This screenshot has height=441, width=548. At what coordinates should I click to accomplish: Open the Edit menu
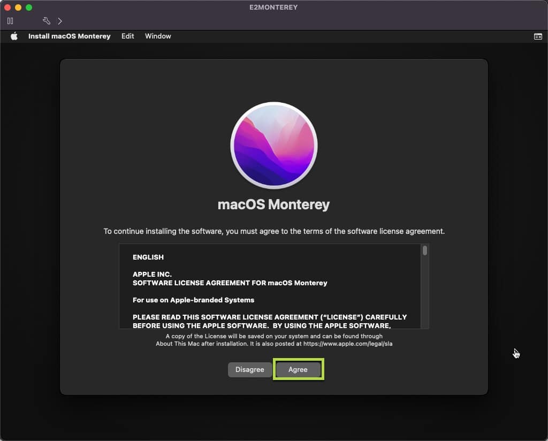pos(127,36)
